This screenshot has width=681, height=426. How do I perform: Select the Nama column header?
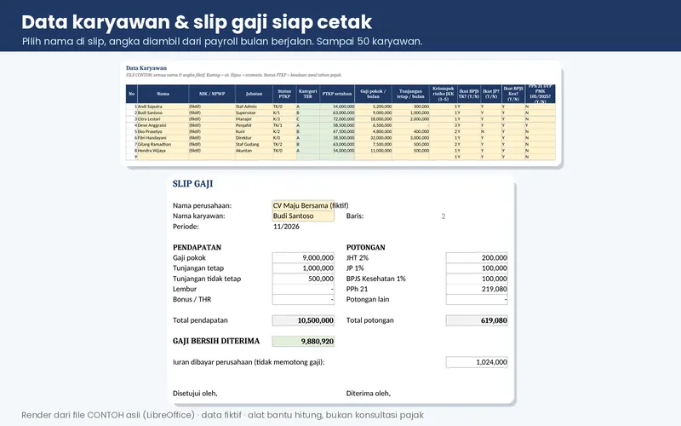pos(163,94)
